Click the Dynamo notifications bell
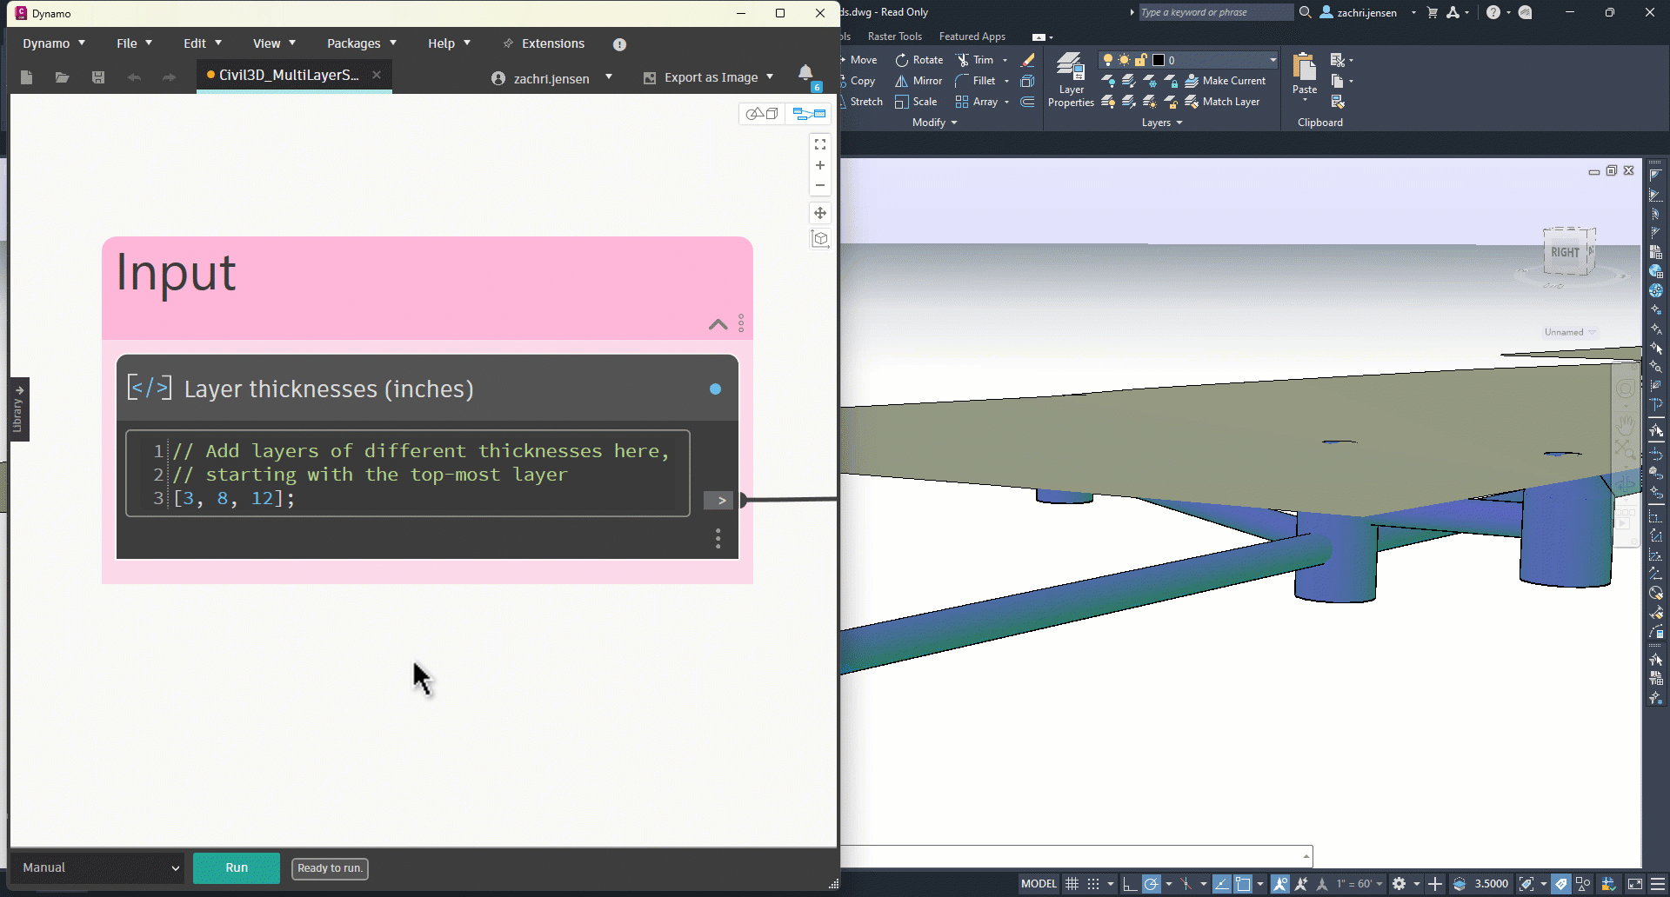 pyautogui.click(x=805, y=73)
